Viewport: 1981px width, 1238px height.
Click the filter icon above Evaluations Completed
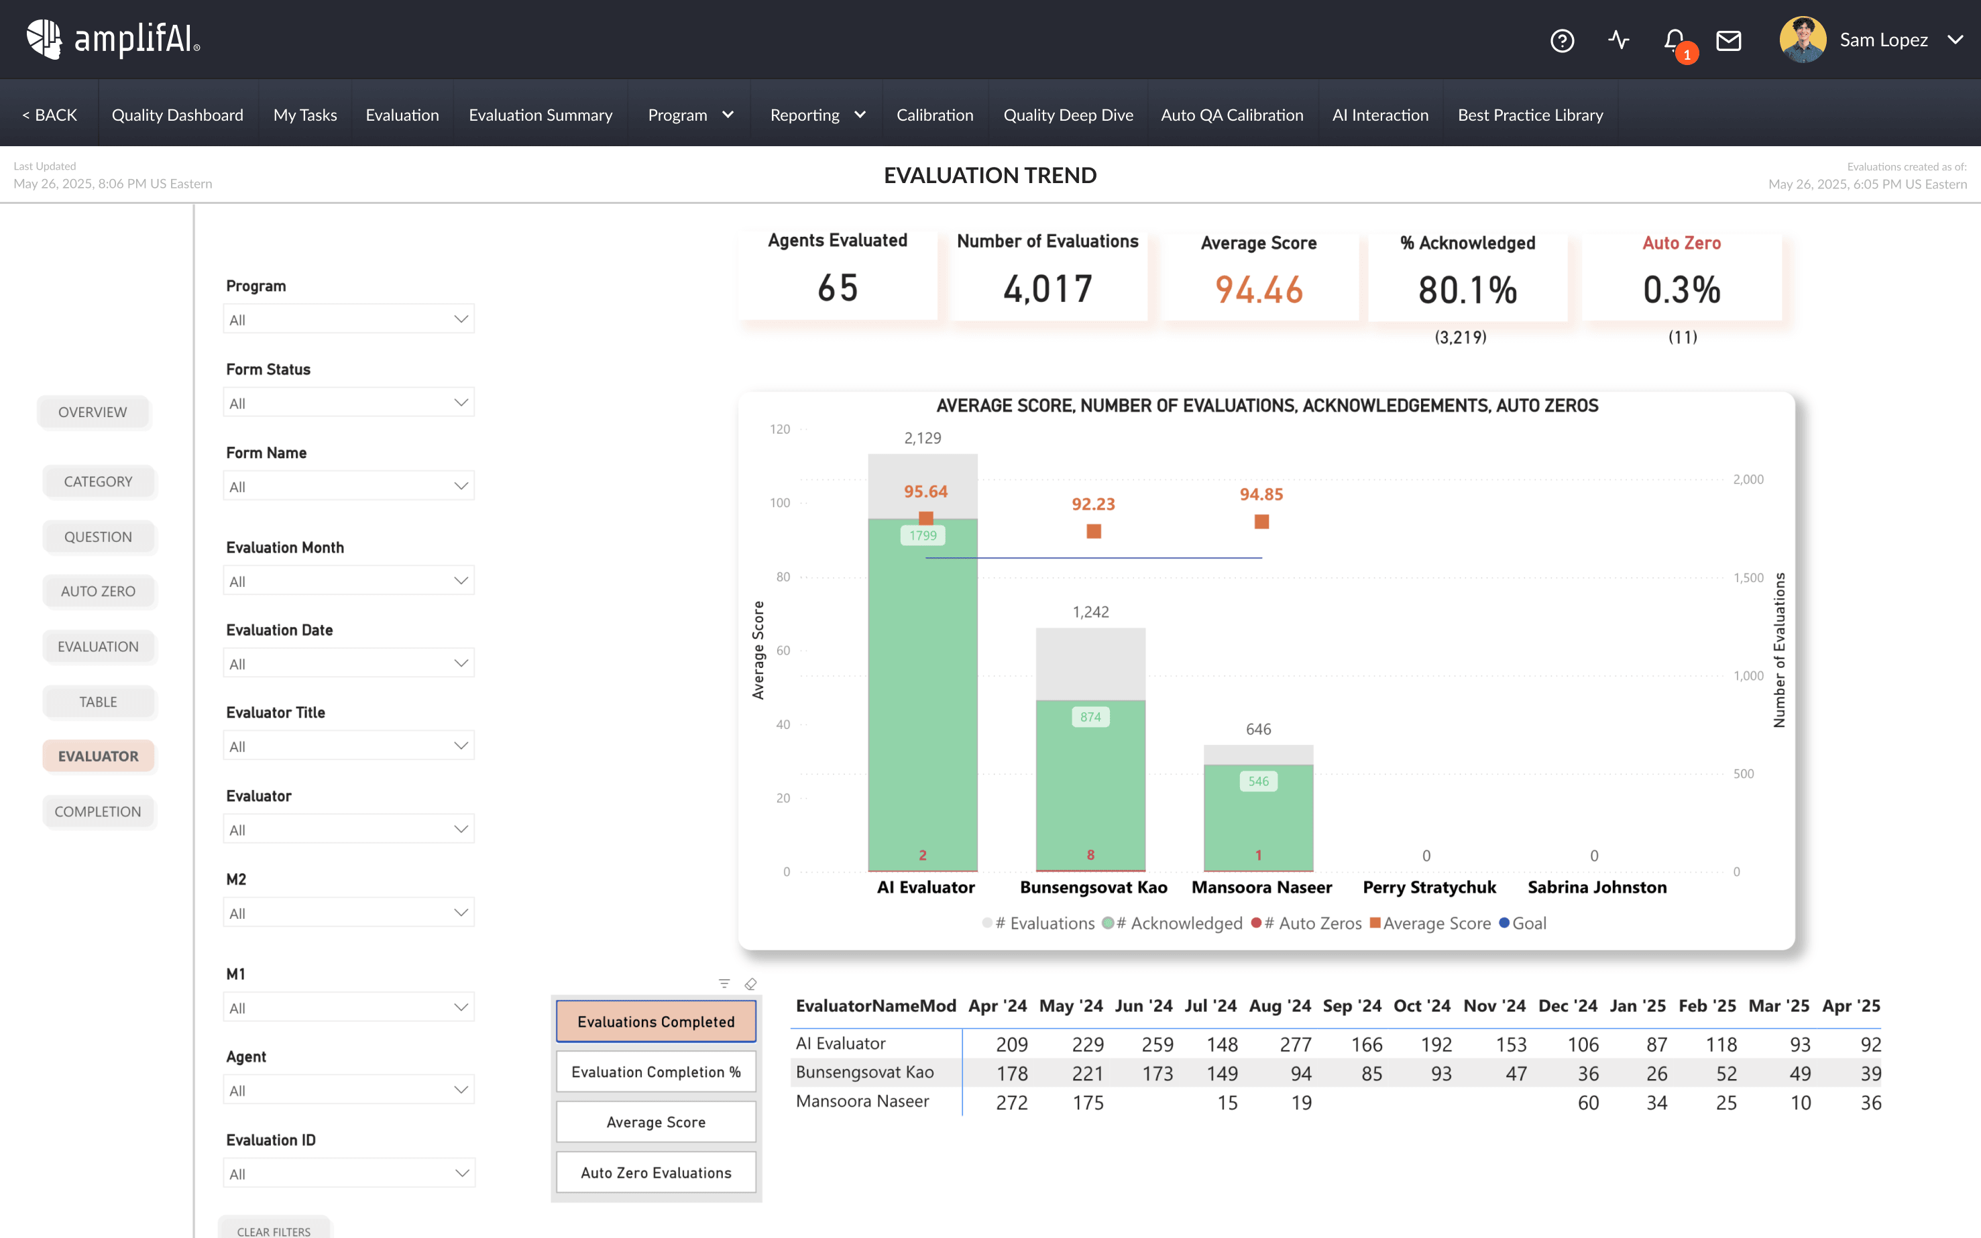coord(724,983)
